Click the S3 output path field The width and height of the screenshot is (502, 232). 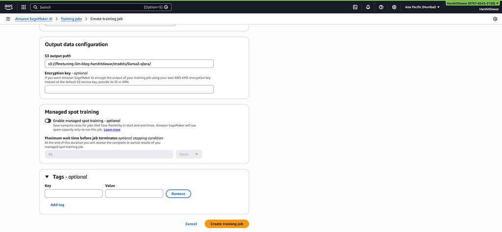129,64
